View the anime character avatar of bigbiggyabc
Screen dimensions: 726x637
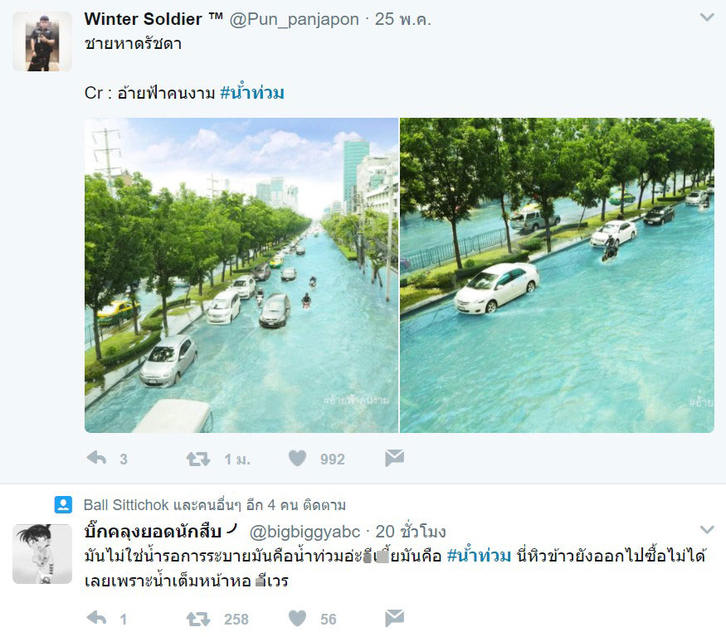point(42,554)
